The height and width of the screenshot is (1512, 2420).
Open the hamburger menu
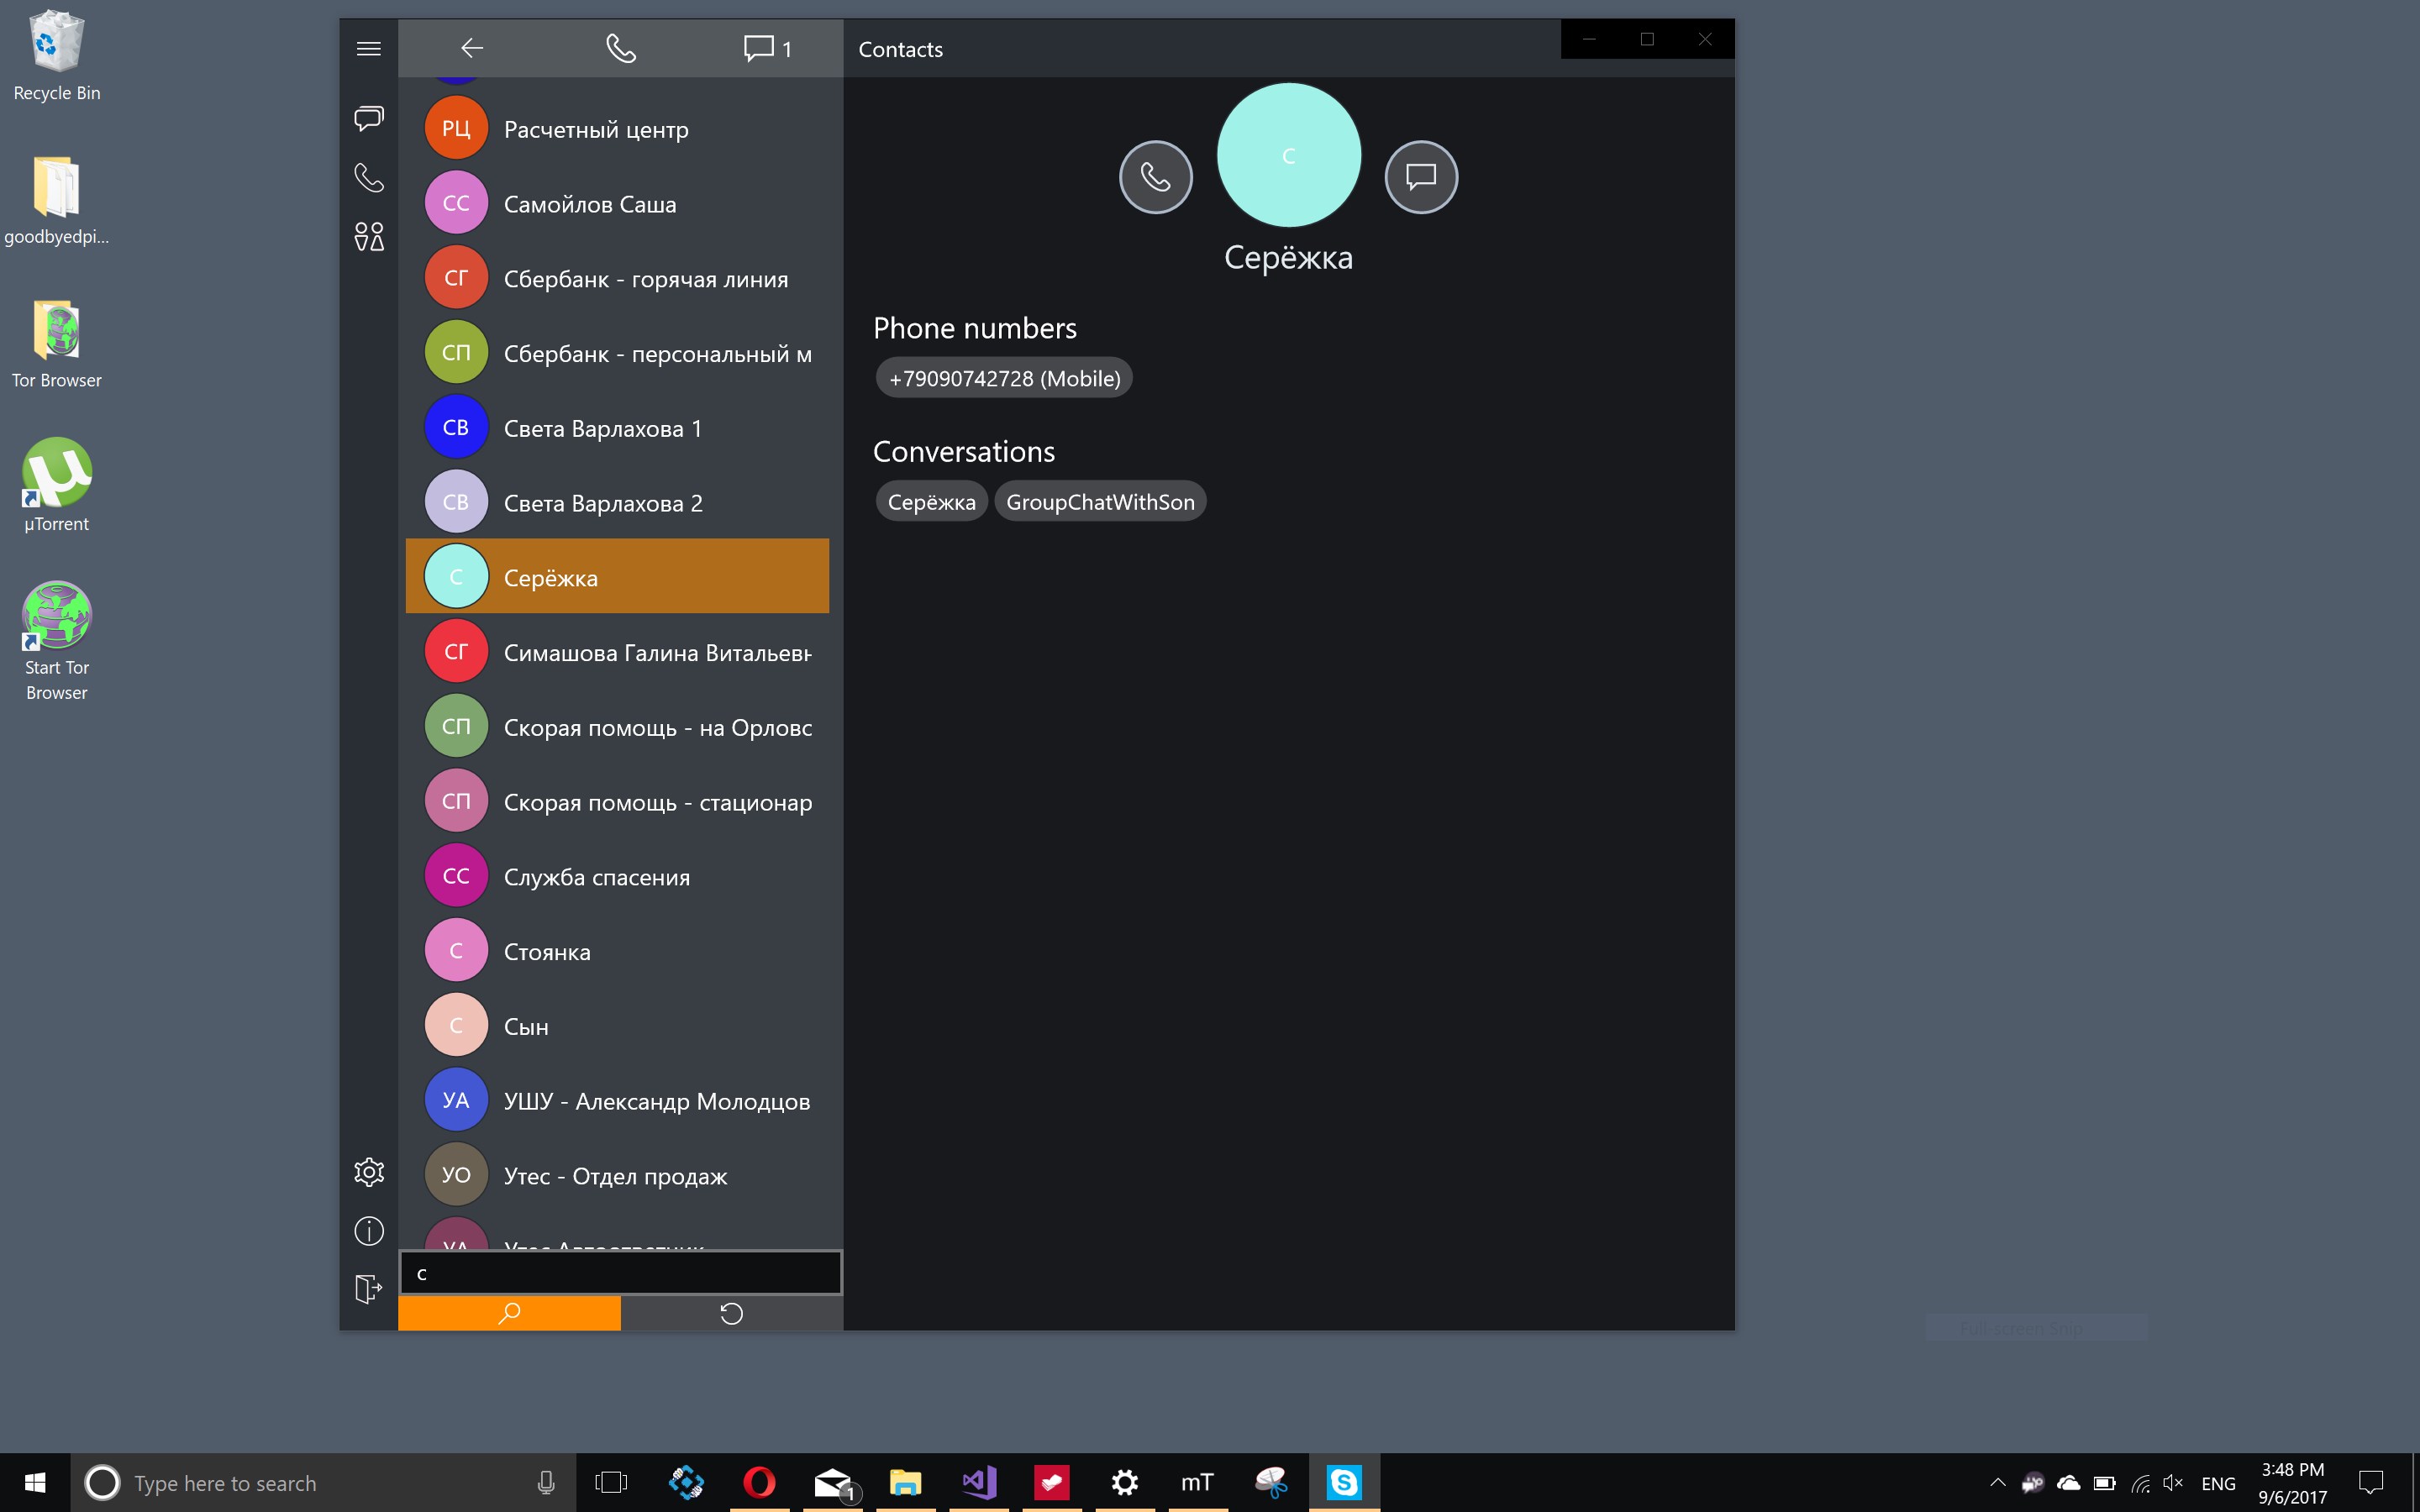click(x=369, y=47)
